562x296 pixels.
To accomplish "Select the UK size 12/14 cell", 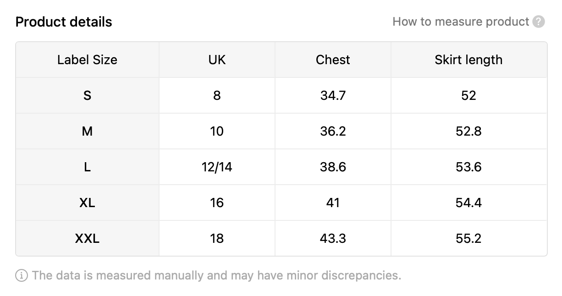I will (x=217, y=167).
